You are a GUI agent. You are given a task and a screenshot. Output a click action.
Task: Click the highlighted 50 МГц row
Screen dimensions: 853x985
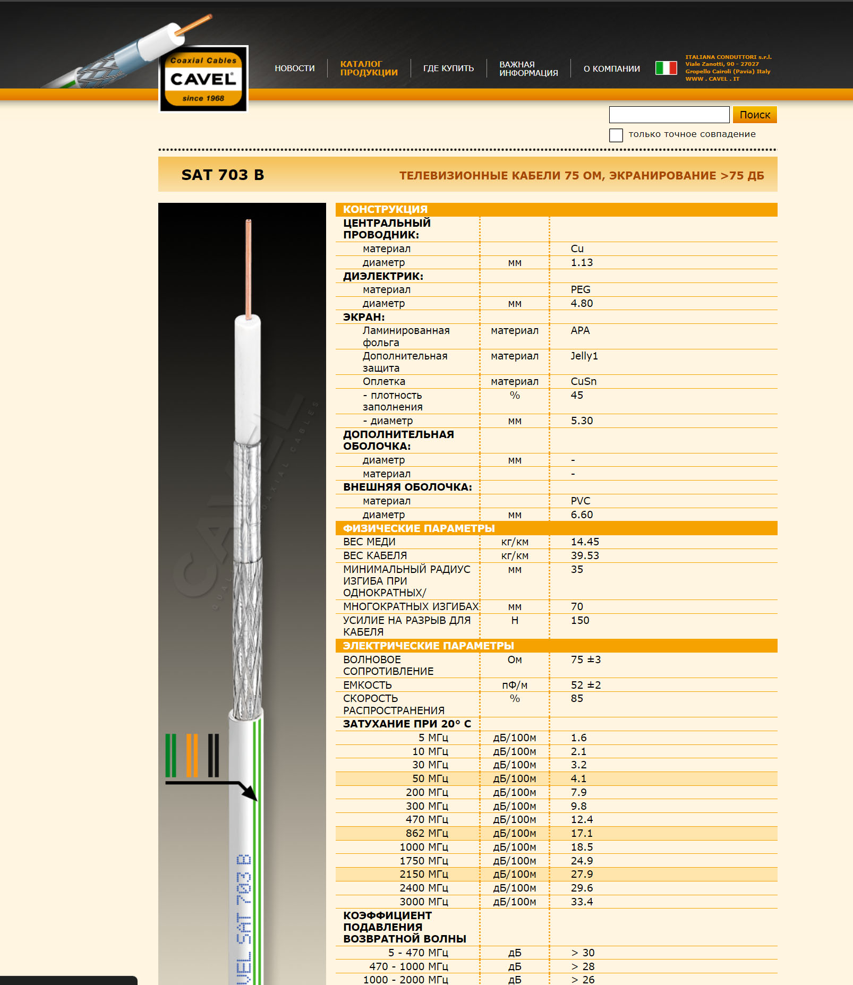coord(556,778)
